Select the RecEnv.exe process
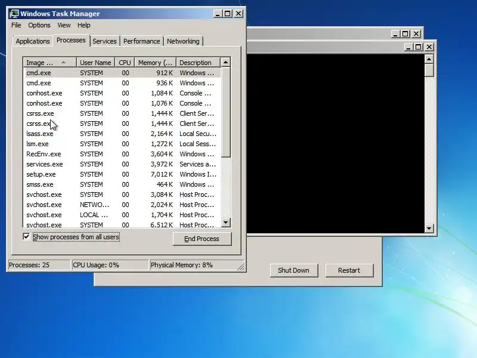Image resolution: width=477 pixels, height=358 pixels. (122, 154)
